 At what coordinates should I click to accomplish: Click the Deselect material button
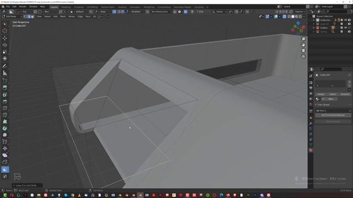pos(345,94)
